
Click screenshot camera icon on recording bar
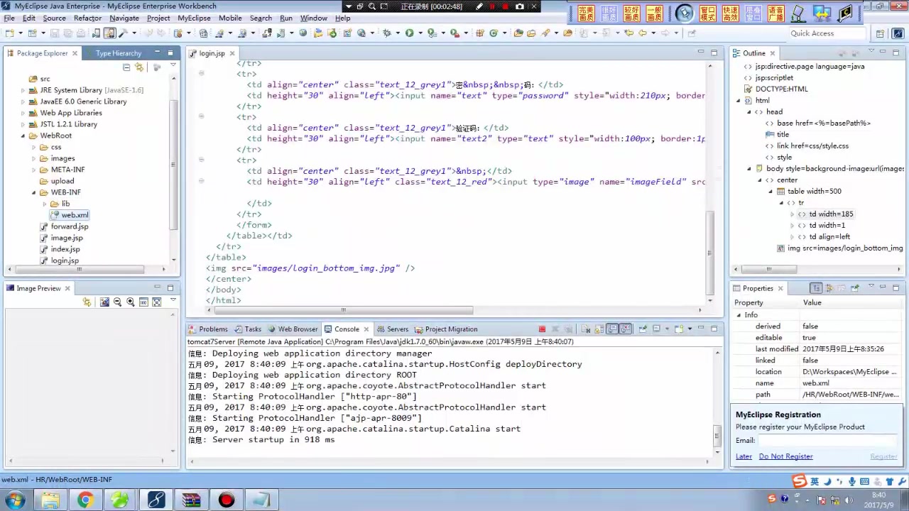coord(520,6)
